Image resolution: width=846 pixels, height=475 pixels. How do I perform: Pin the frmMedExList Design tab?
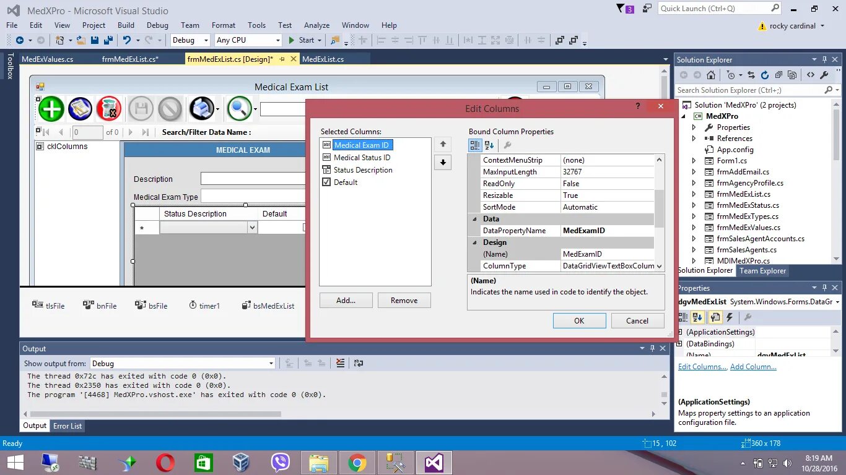[x=282, y=59]
